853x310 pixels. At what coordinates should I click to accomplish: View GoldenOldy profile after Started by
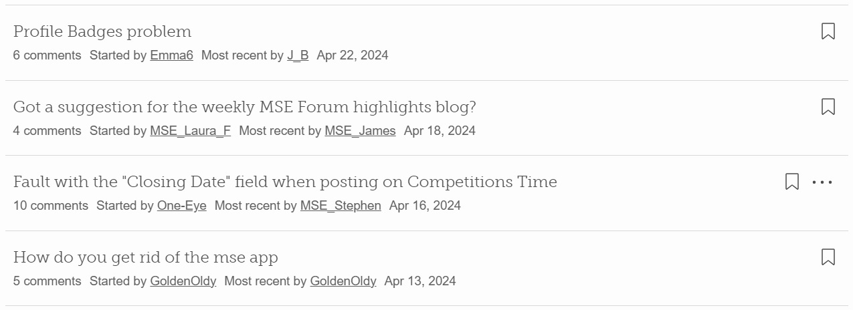click(x=183, y=281)
